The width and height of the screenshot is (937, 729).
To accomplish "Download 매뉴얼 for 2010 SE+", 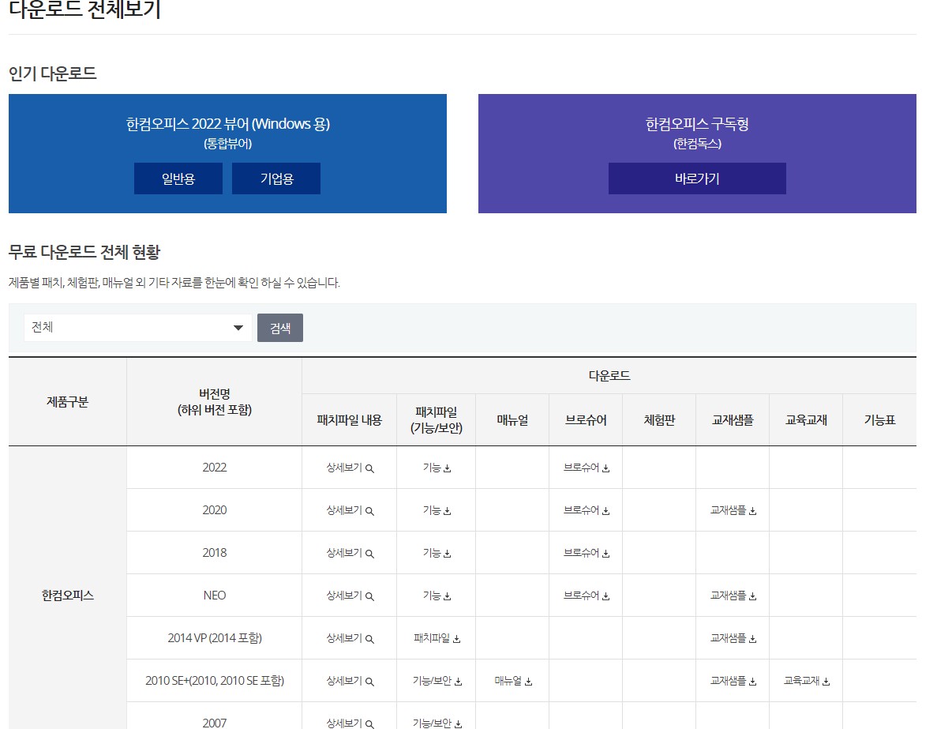I will coord(513,681).
